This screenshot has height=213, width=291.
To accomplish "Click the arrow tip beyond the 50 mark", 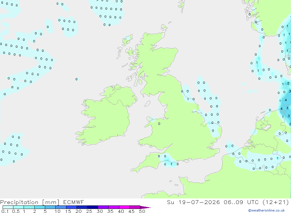I will pyautogui.click(x=145, y=207).
